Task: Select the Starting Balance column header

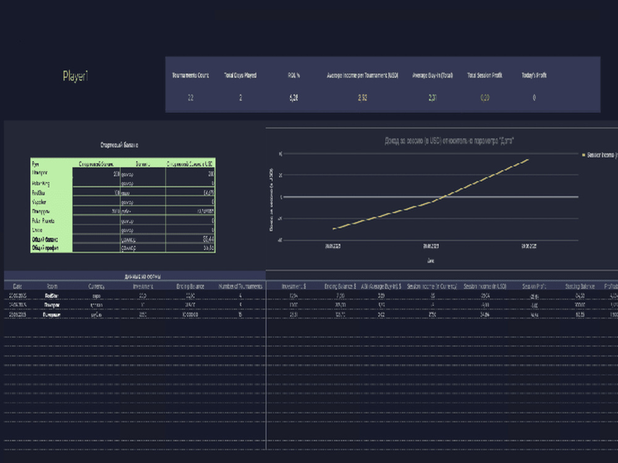Action: [x=580, y=286]
